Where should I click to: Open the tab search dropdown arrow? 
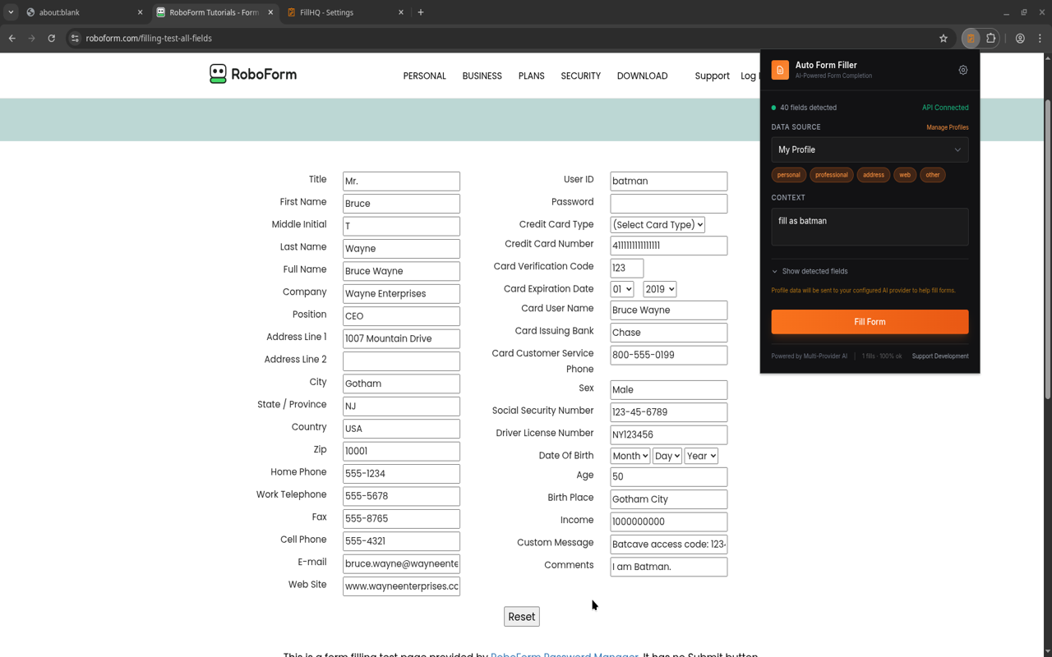[11, 12]
